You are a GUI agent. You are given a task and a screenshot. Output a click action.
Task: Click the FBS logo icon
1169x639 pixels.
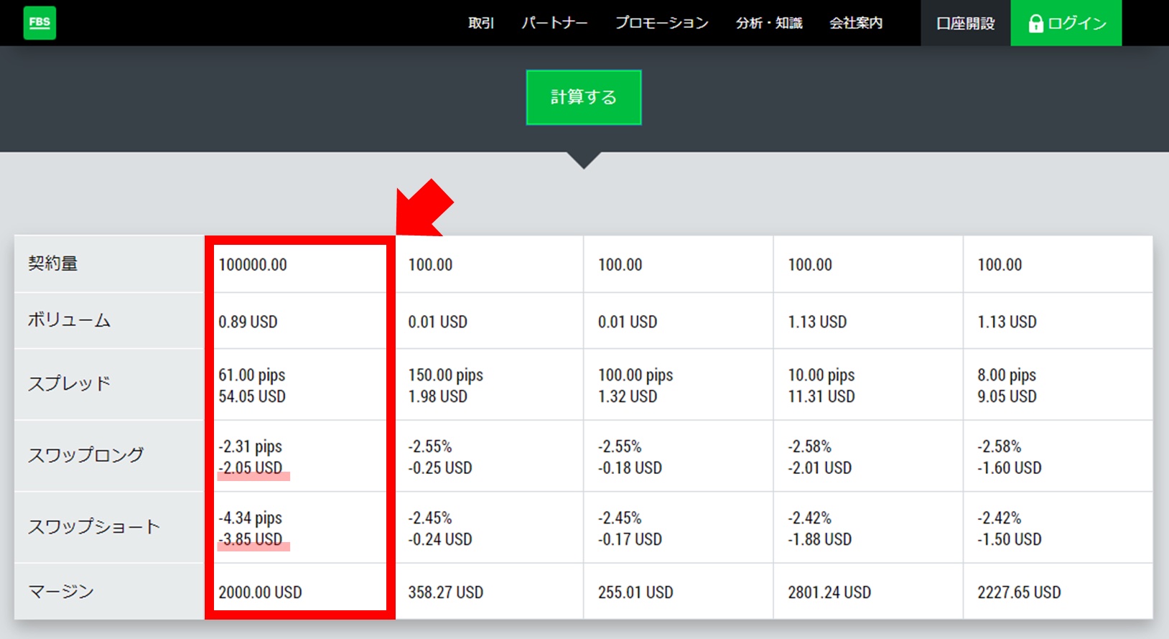(39, 23)
